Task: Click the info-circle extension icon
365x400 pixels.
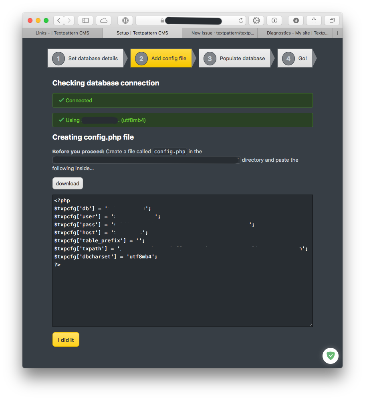Action: [x=274, y=20]
